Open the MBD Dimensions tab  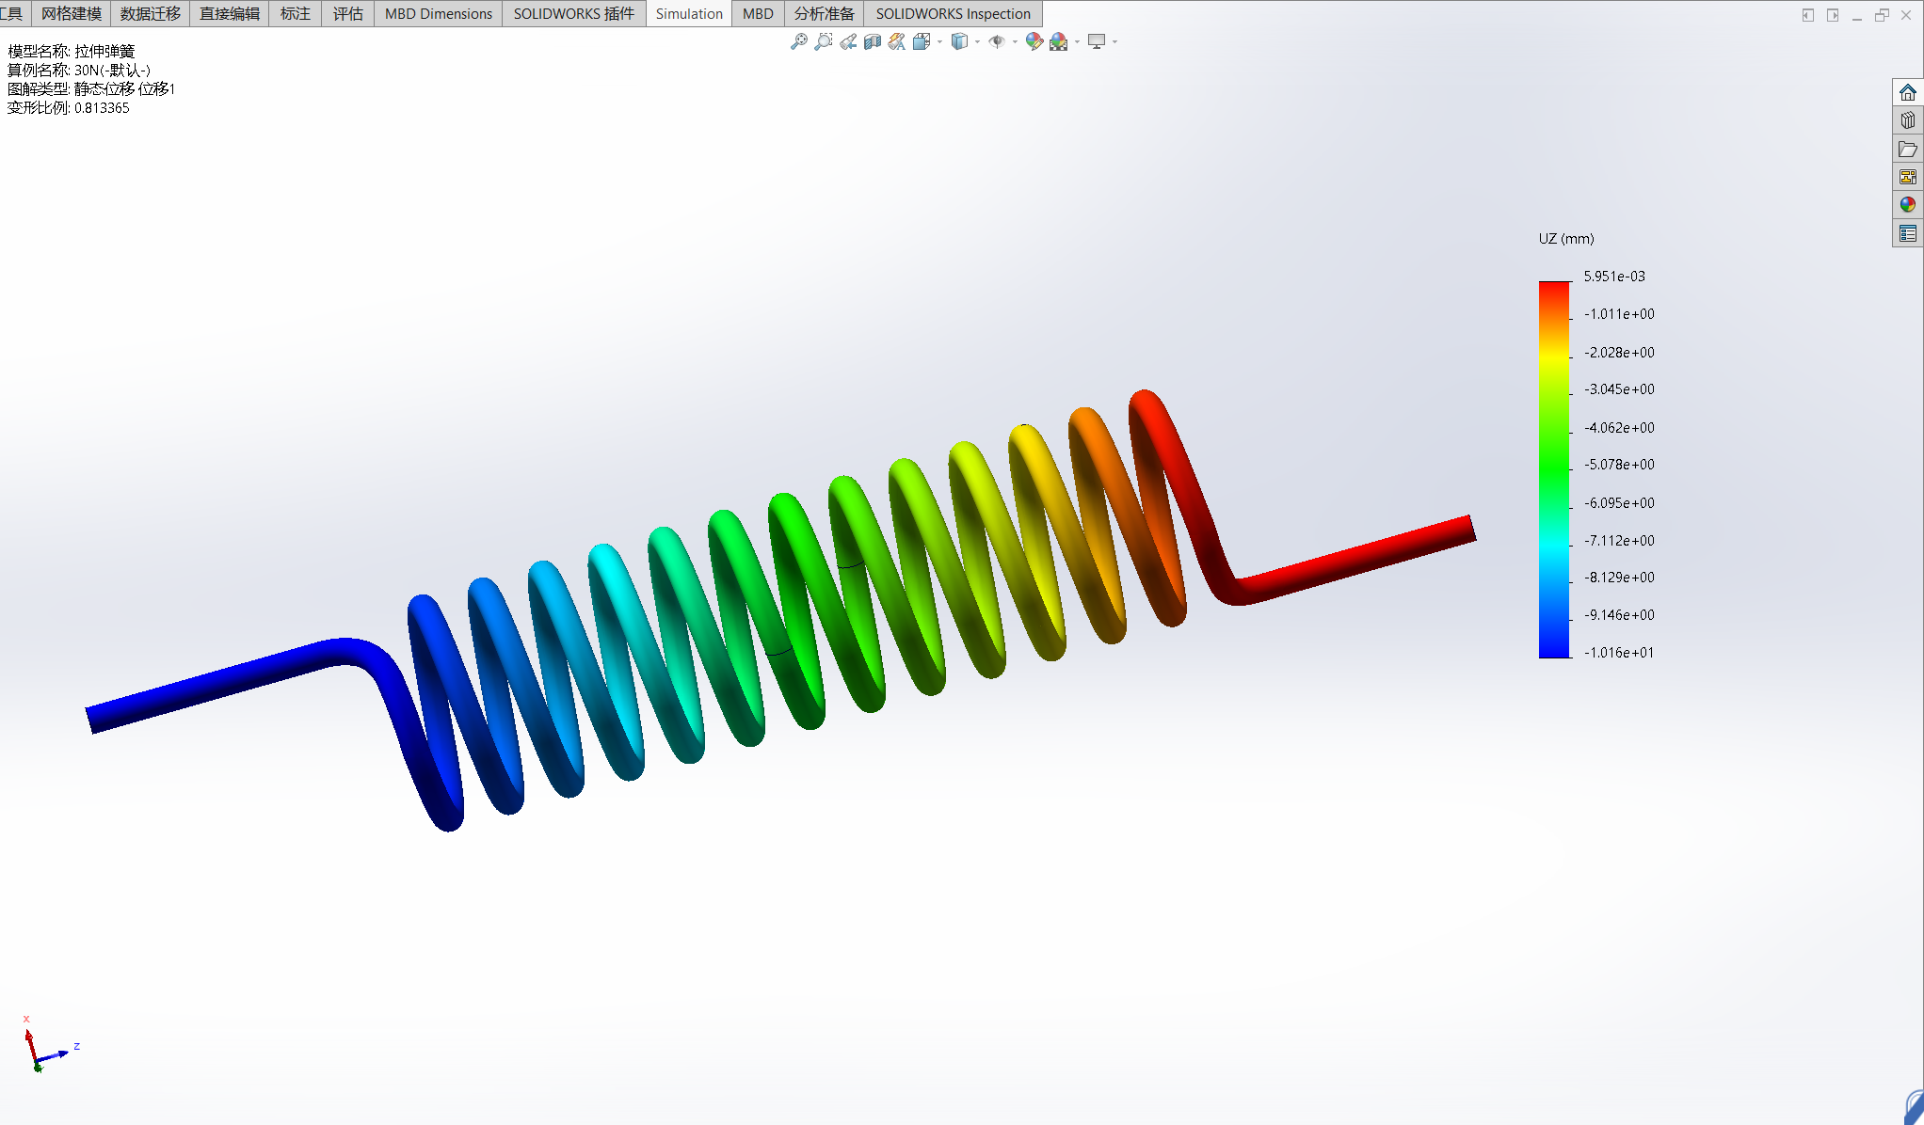click(438, 13)
